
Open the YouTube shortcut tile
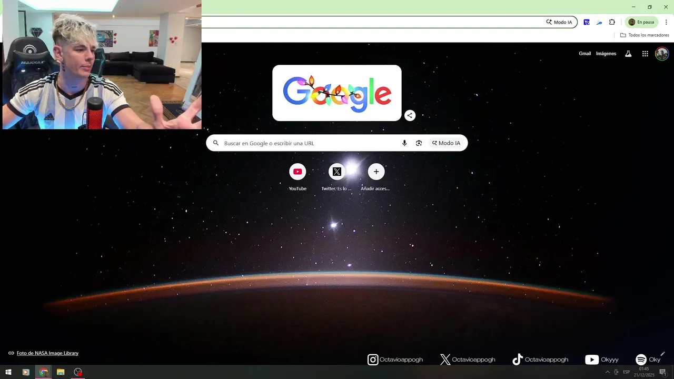click(x=298, y=172)
